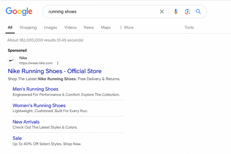Click the 'Nike' advertiser name
Screen dimensions: 231x154
[23, 58]
